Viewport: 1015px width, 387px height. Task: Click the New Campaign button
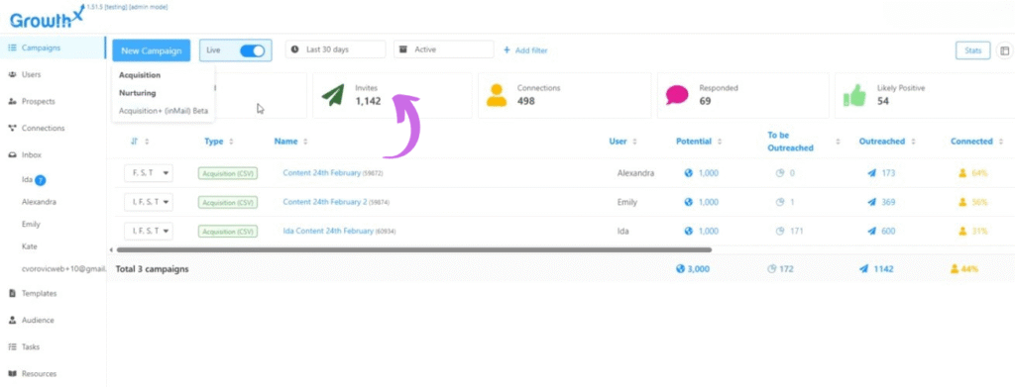tap(151, 49)
